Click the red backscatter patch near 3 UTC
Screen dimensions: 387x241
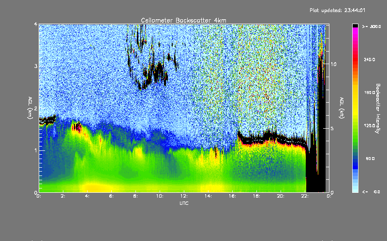point(77,128)
